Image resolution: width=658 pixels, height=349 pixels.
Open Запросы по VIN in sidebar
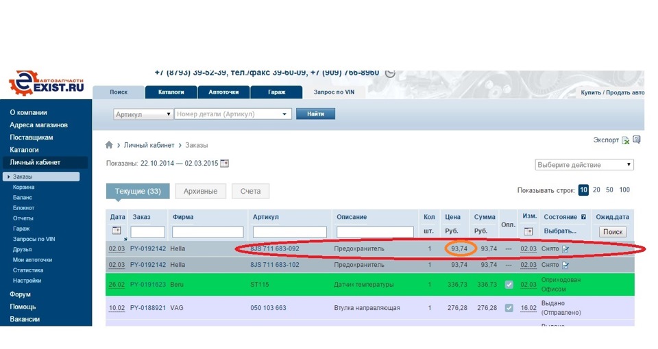click(34, 239)
